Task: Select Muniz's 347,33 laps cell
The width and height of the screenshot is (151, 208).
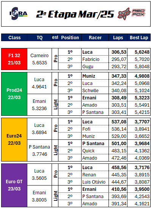Action: (x=118, y=76)
